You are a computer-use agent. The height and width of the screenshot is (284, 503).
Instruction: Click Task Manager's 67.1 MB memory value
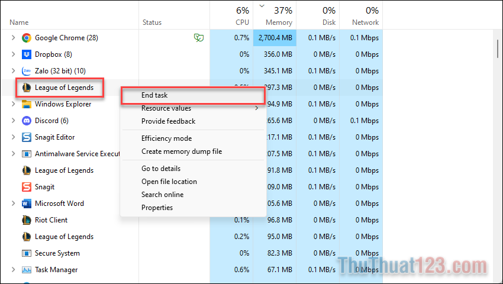280,270
